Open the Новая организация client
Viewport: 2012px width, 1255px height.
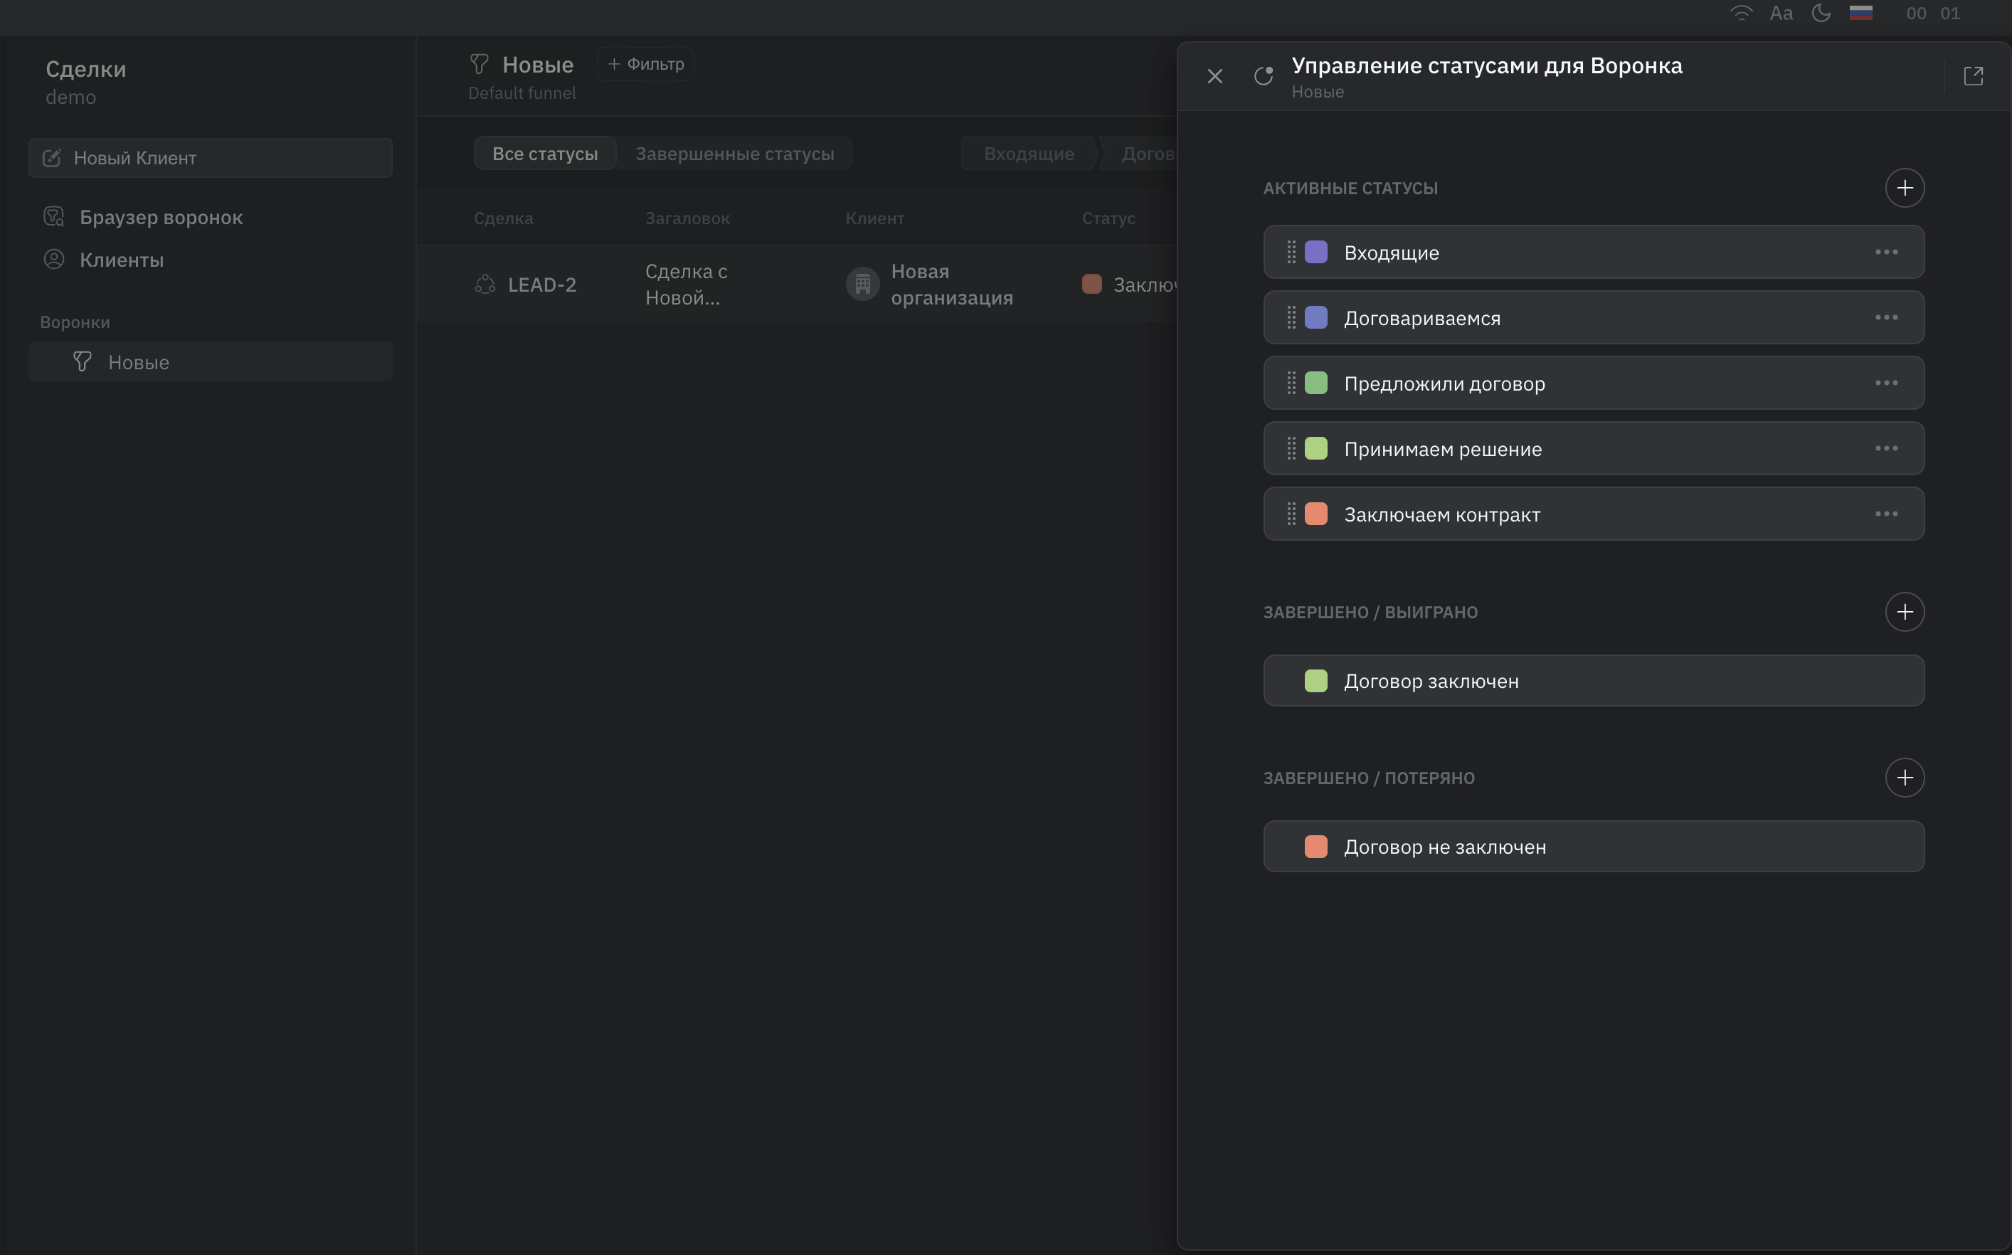click(952, 285)
